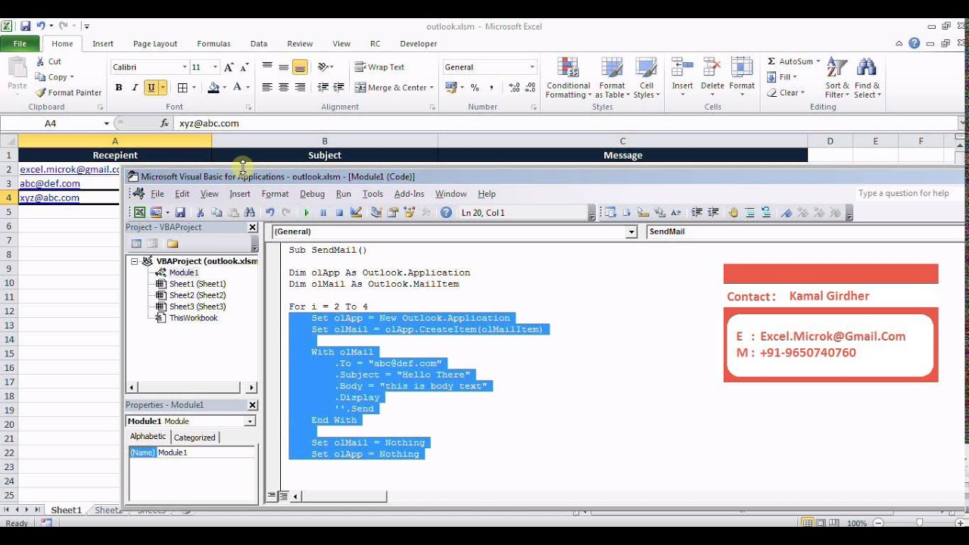Switch to Developer ribbon tab in Excel
Screen dimensions: 969x545
[419, 44]
